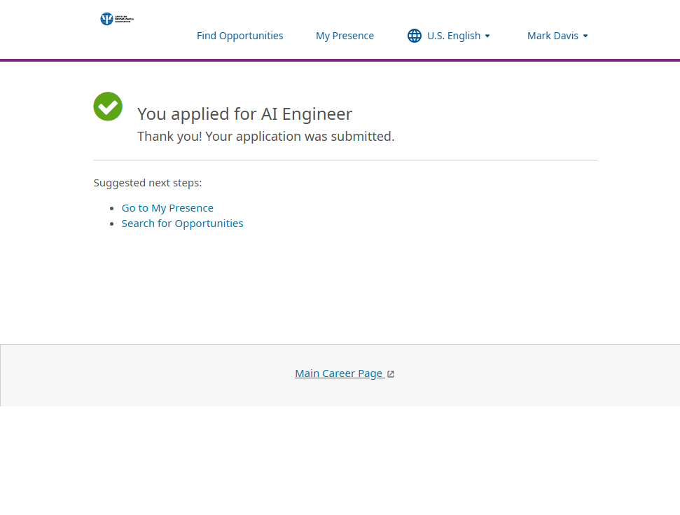Viewport: 680px width, 515px height.
Task: Click the 'Suggested next steps' label
Action: point(148,183)
